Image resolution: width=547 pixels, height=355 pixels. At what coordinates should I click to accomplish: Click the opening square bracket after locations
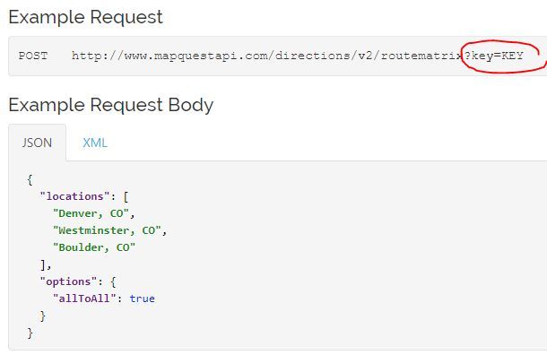coord(126,196)
